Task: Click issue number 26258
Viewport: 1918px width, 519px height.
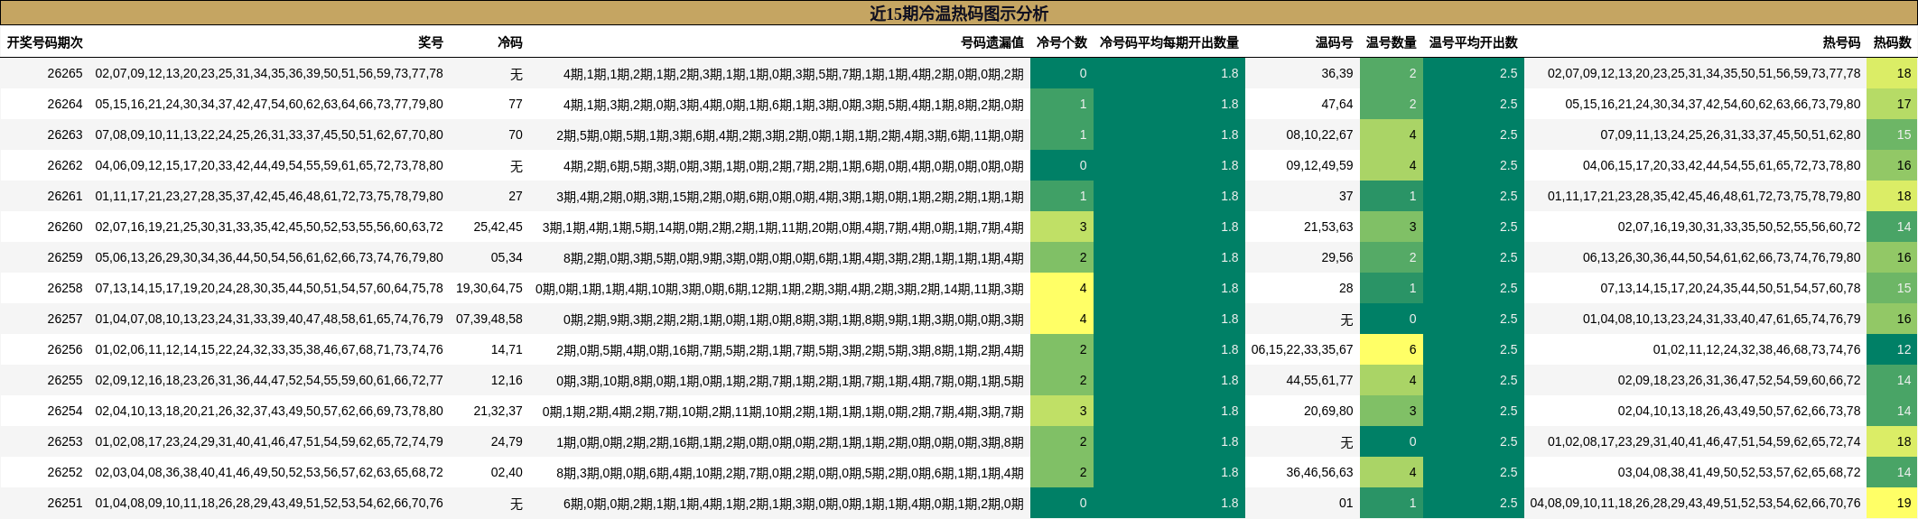Action: 65,288
